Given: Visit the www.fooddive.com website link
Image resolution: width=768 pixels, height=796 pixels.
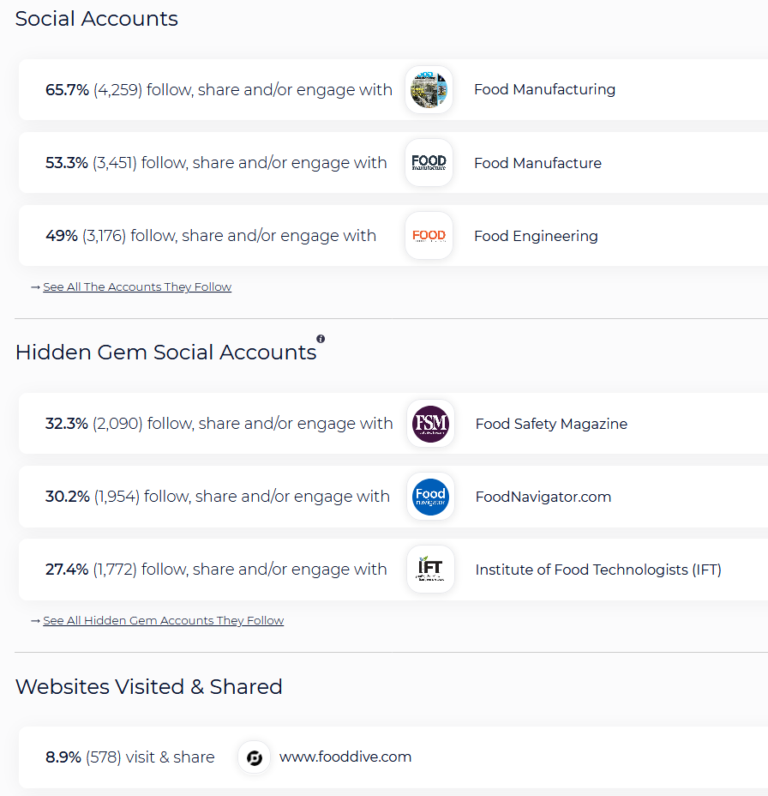Looking at the screenshot, I should pos(345,757).
